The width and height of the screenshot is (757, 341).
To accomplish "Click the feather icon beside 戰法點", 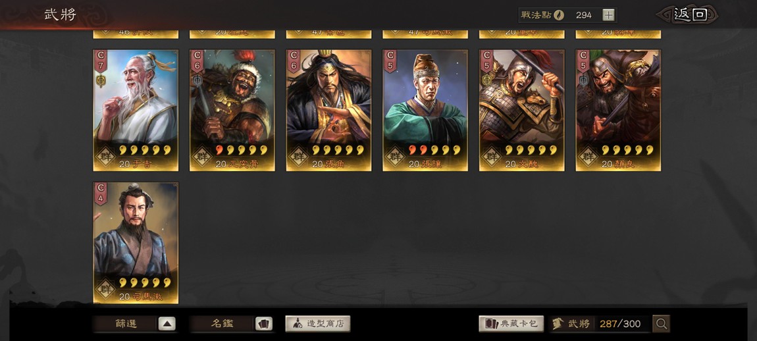I will pos(559,15).
